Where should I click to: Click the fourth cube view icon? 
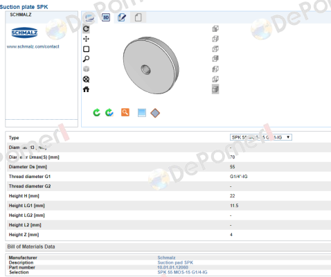(215, 59)
